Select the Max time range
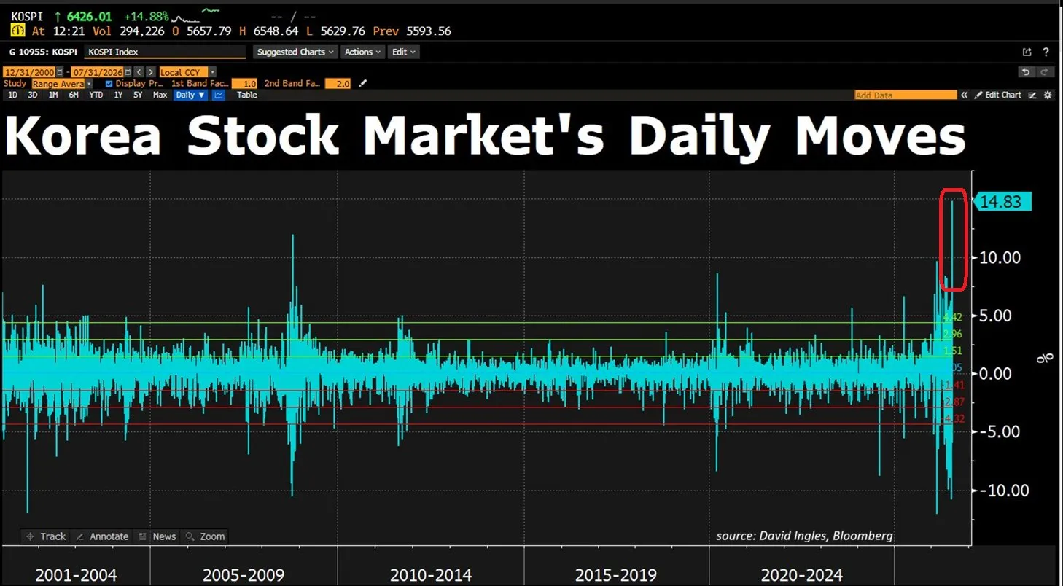Viewport: 1063px width, 586px height. click(160, 95)
